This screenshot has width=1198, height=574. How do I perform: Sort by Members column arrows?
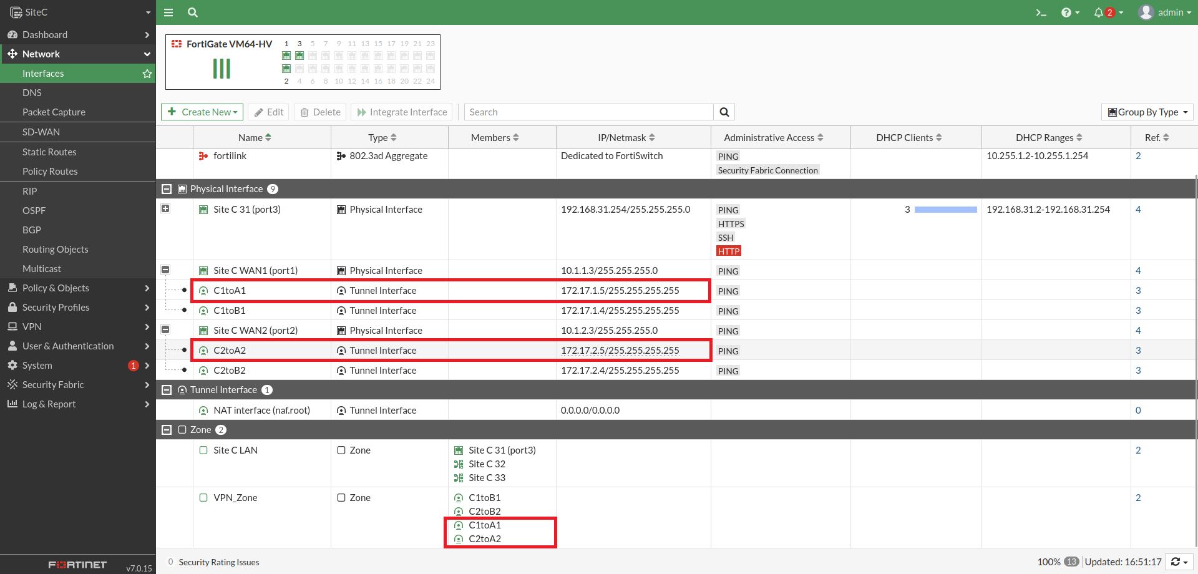pos(516,138)
